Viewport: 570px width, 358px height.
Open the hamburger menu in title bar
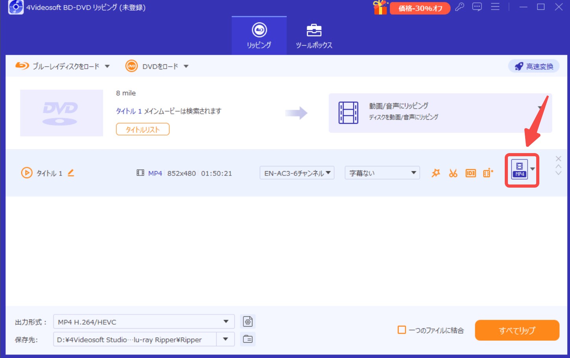pyautogui.click(x=495, y=7)
